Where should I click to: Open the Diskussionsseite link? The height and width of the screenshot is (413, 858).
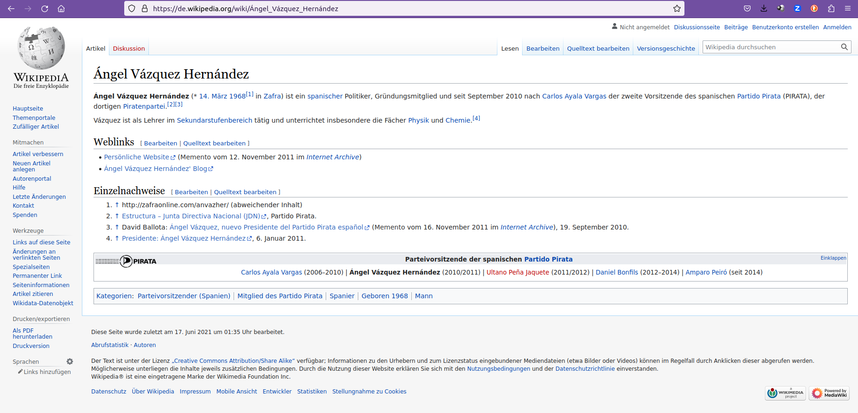697,27
